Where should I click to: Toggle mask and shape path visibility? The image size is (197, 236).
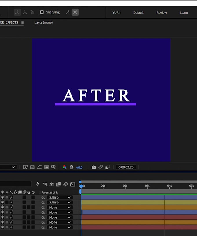coord(39,167)
